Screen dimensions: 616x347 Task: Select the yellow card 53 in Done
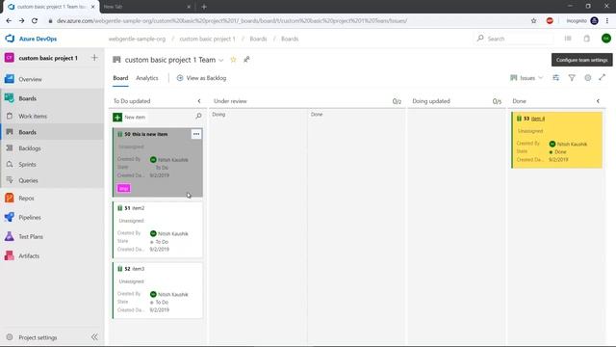click(x=556, y=140)
